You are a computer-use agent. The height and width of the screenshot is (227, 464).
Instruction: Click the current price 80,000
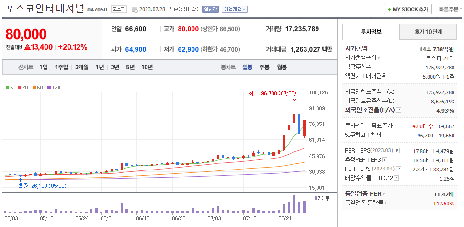pyautogui.click(x=26, y=34)
